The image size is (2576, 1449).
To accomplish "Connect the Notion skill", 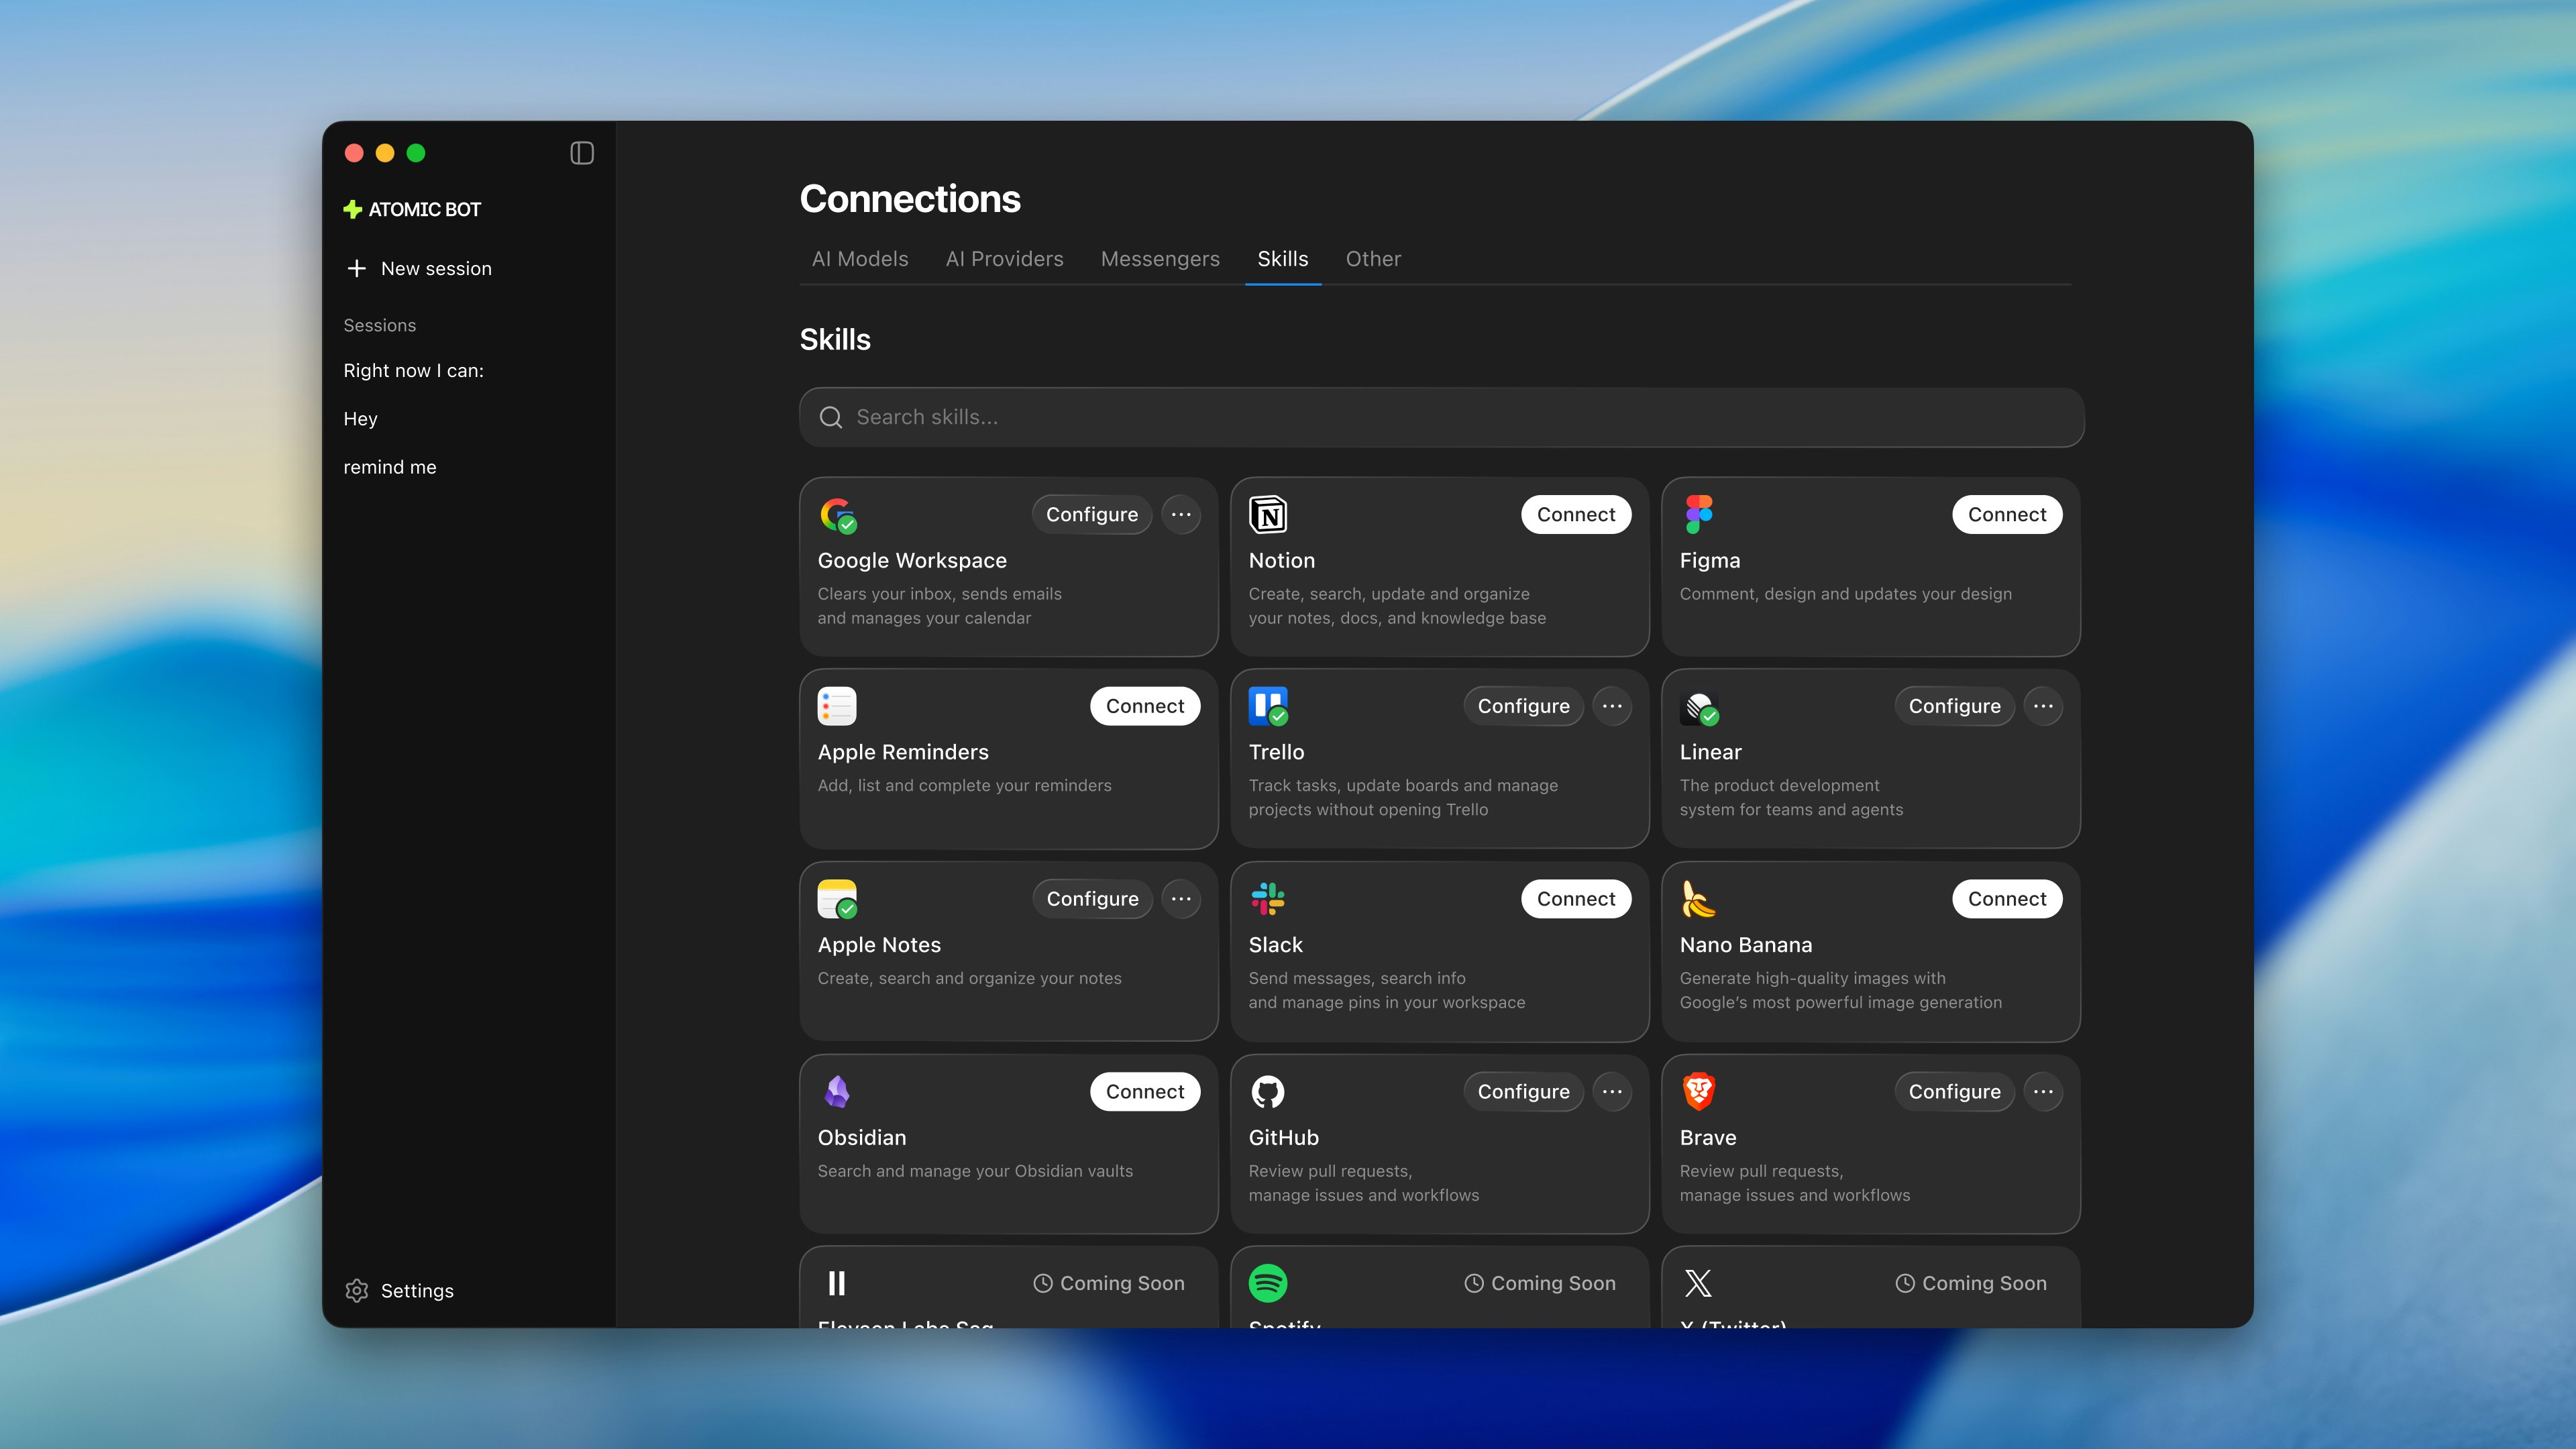I will click(1576, 514).
